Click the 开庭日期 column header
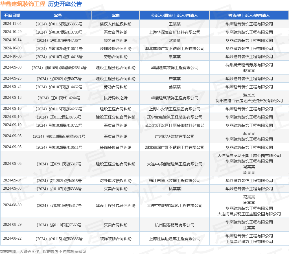 [12, 16]
